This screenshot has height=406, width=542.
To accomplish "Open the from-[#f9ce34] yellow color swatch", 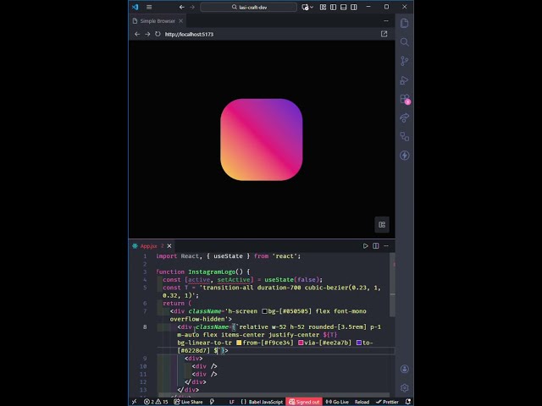I will pos(239,343).
